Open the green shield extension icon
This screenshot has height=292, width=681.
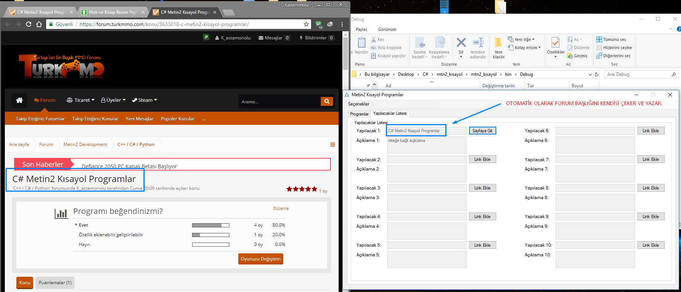click(x=319, y=25)
